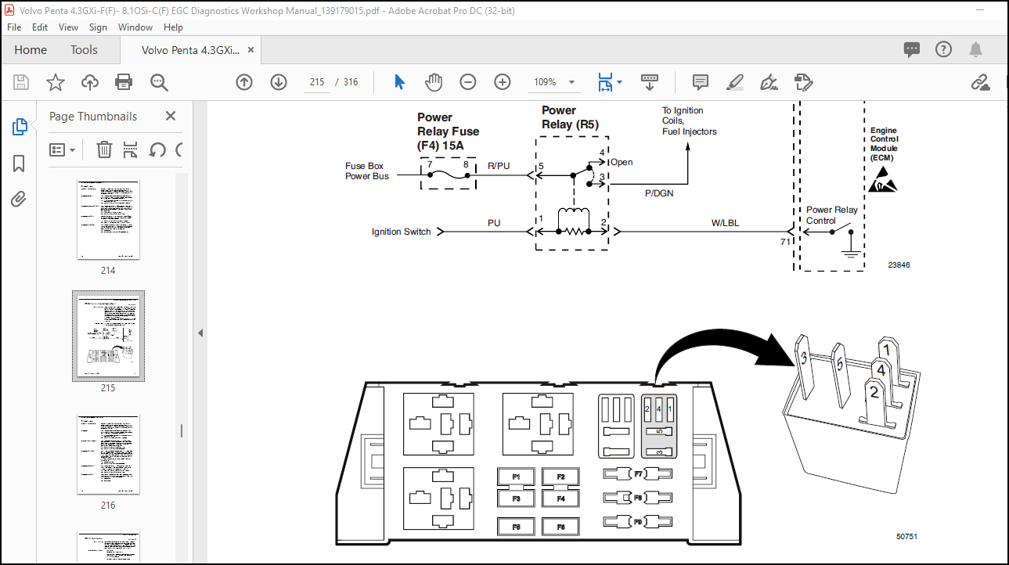Click the upload to cloud icon
This screenshot has width=1009, height=565.
(x=90, y=82)
